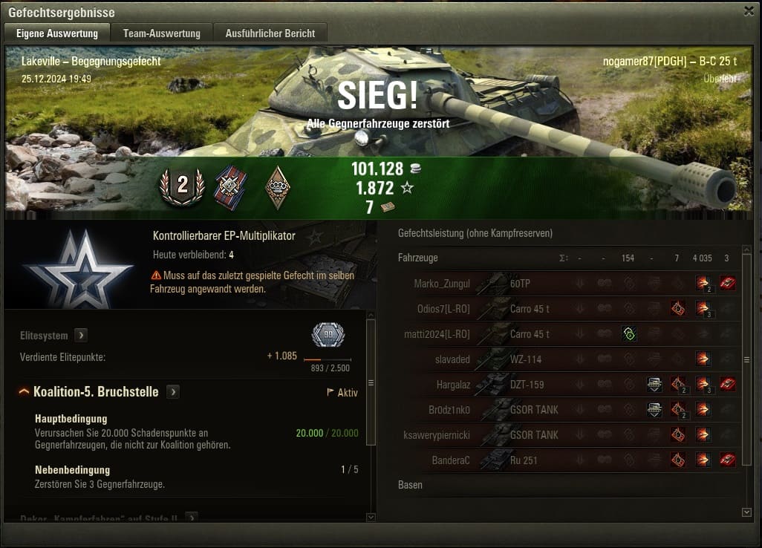Click the blocked armor icon for Hargalaz
The height and width of the screenshot is (548, 762).
pyautogui.click(x=654, y=385)
